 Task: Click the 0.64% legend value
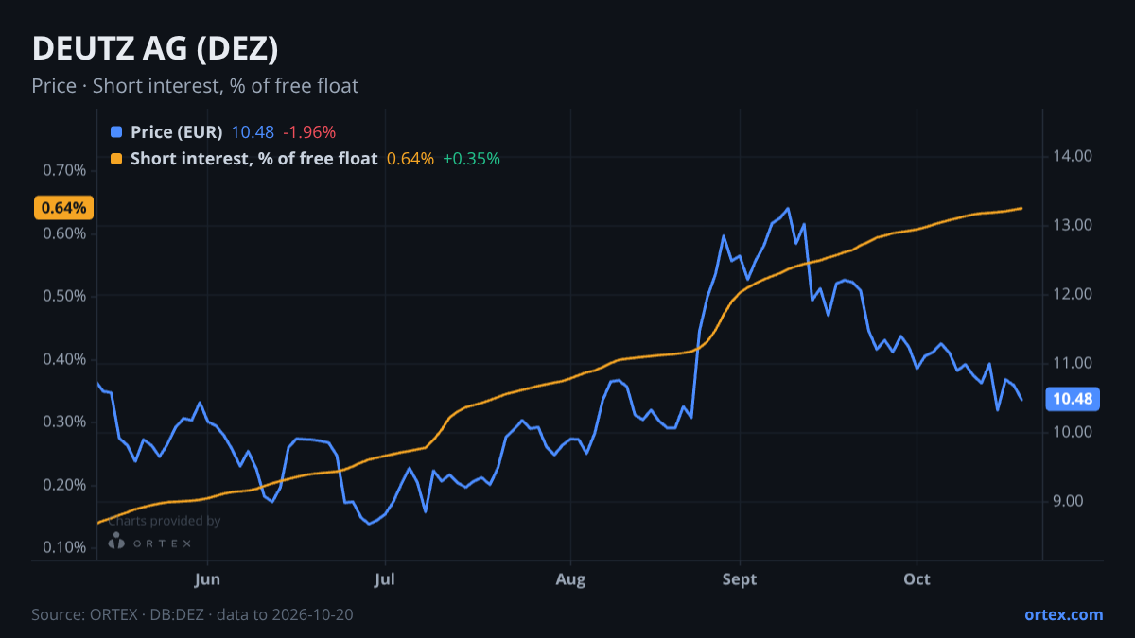click(410, 159)
